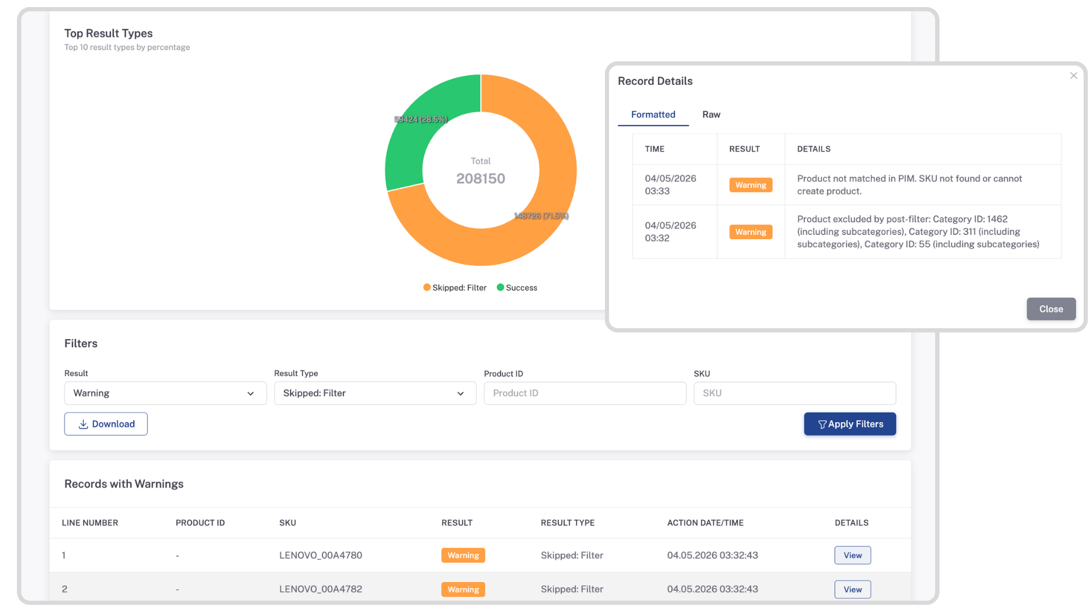Viewport: 1088px width, 612px height.
Task: Expand the Result Type dropdown
Action: [375, 393]
